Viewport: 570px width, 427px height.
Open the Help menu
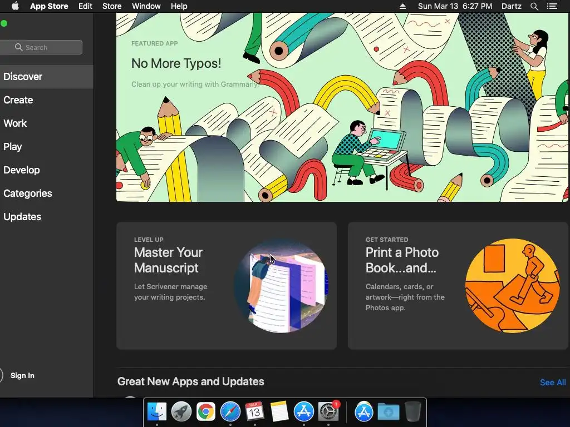[x=179, y=6]
